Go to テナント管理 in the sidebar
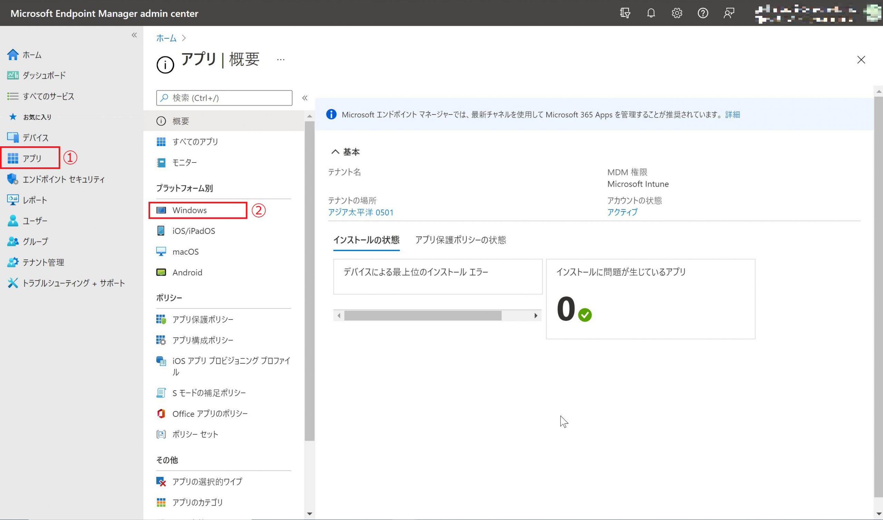Viewport: 883px width, 520px height. tap(43, 262)
